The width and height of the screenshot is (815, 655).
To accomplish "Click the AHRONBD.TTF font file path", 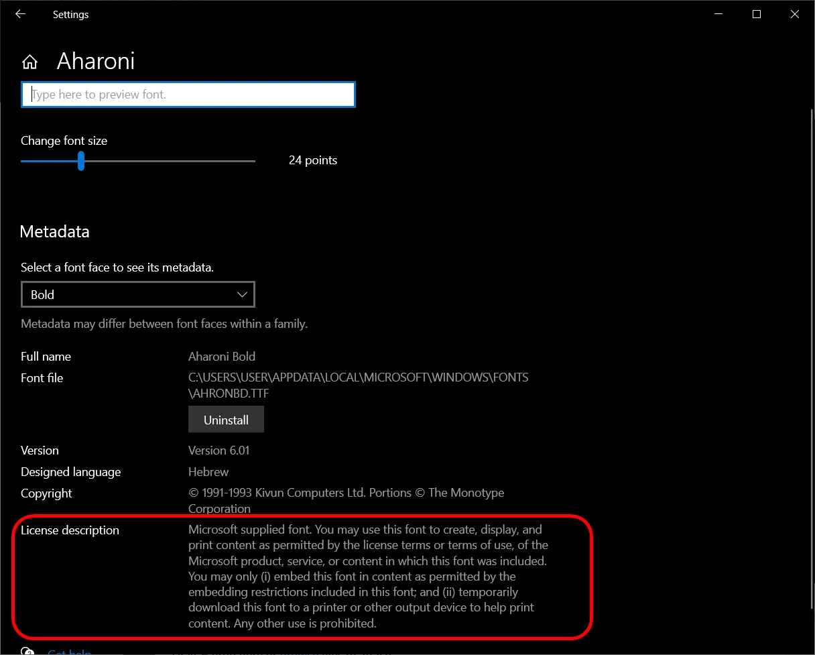I will (359, 385).
